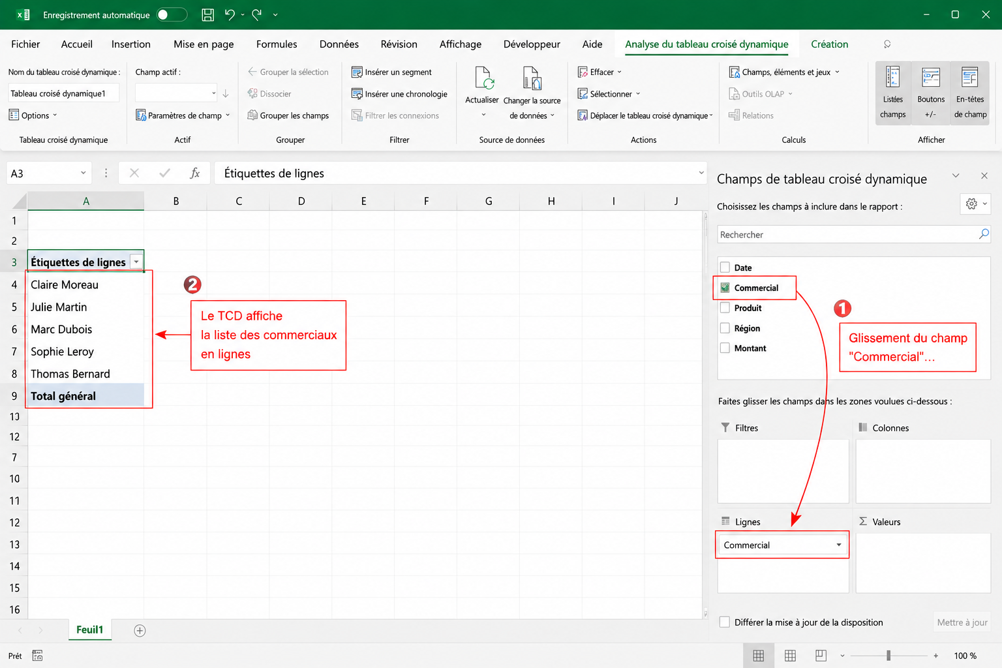Click Déplacer le tableau croisé dynamique
The height and width of the screenshot is (668, 1002).
pyautogui.click(x=645, y=115)
